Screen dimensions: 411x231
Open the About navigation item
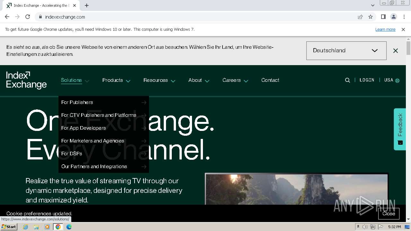(x=195, y=80)
